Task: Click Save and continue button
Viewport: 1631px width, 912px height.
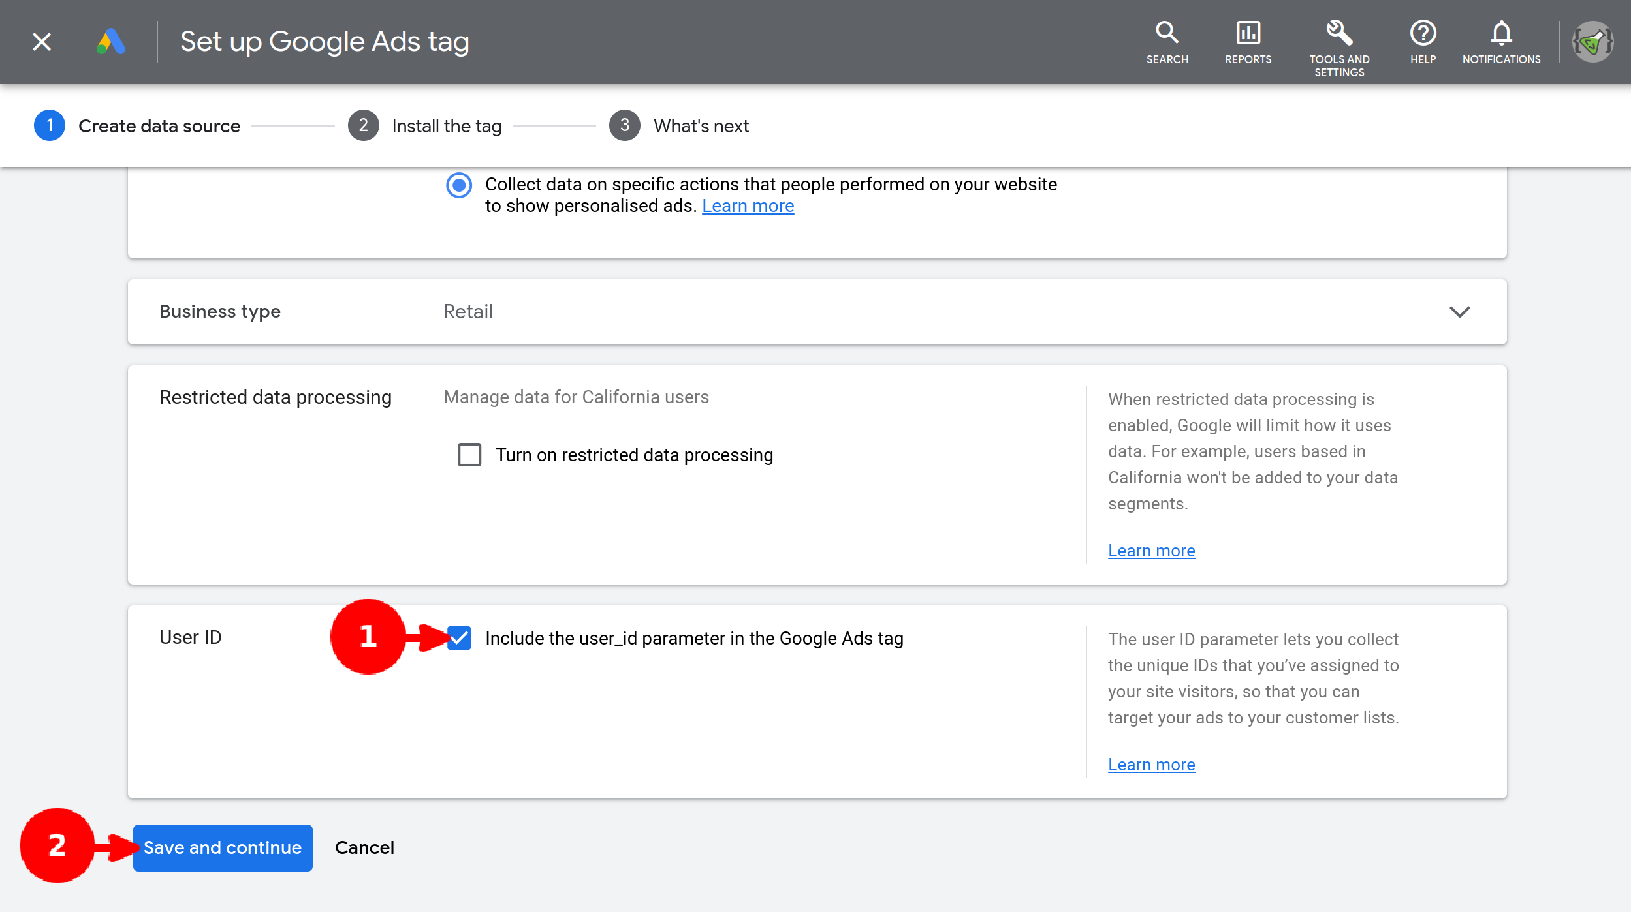Action: tap(223, 847)
